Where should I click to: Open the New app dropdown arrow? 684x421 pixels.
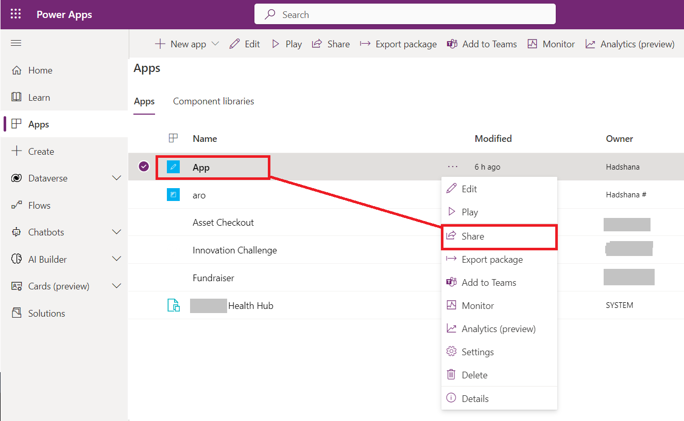click(x=216, y=44)
